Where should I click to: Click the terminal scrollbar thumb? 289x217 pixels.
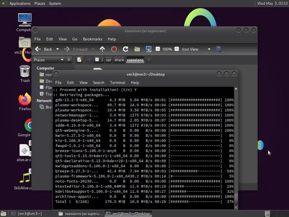236,199
